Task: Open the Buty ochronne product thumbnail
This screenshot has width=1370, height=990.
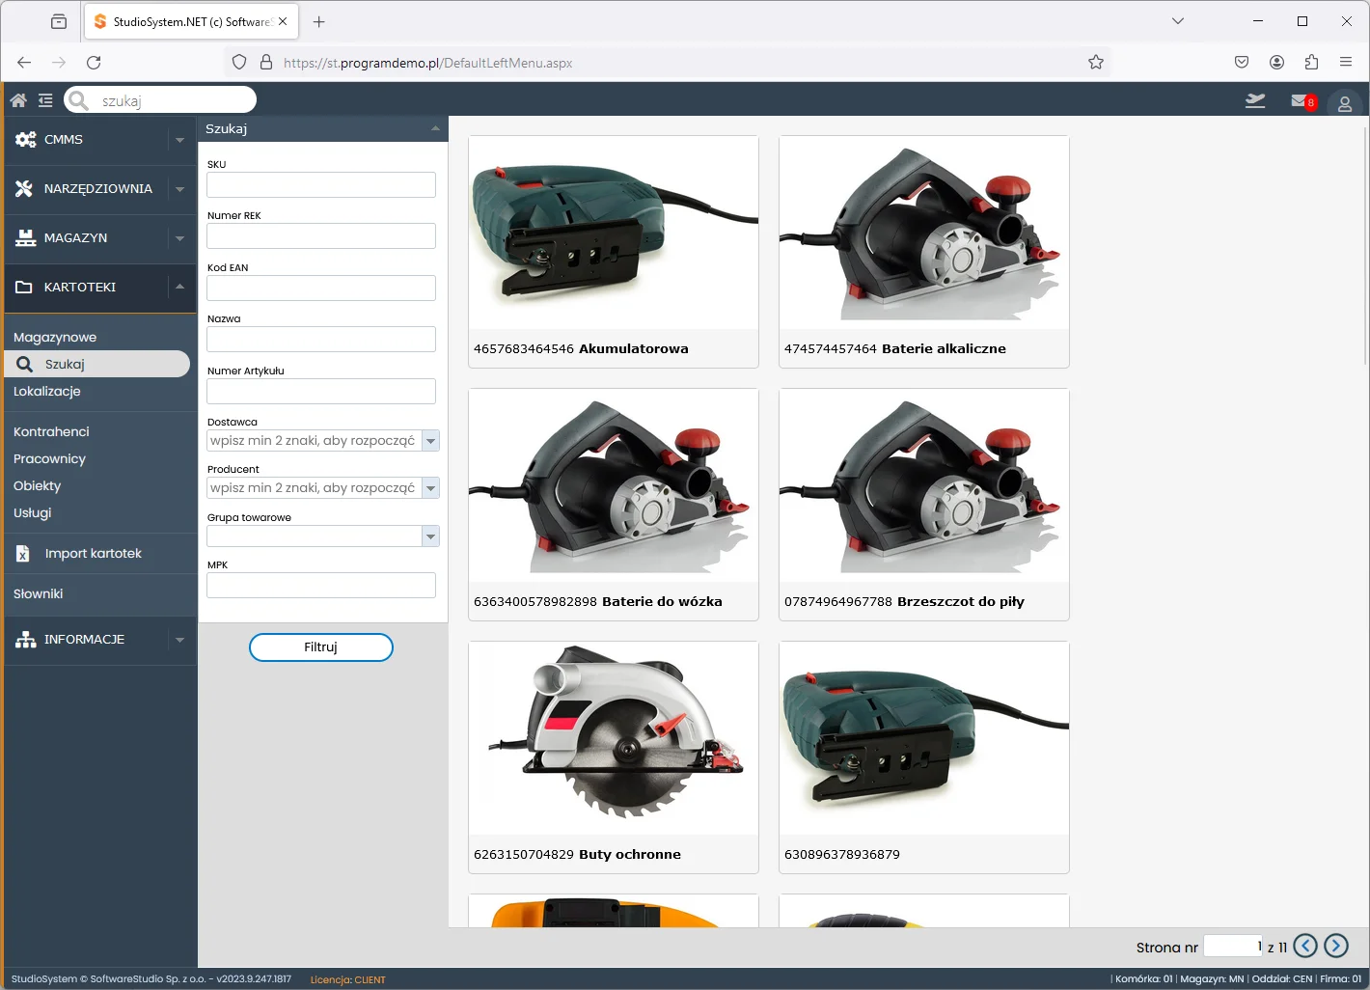Action: tap(614, 738)
